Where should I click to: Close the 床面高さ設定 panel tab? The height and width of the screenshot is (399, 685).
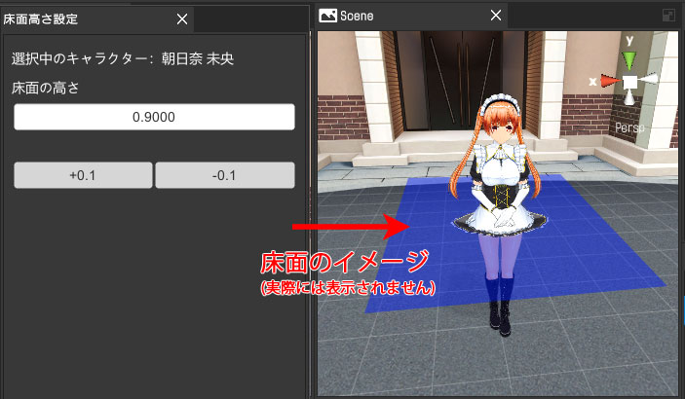tap(181, 18)
